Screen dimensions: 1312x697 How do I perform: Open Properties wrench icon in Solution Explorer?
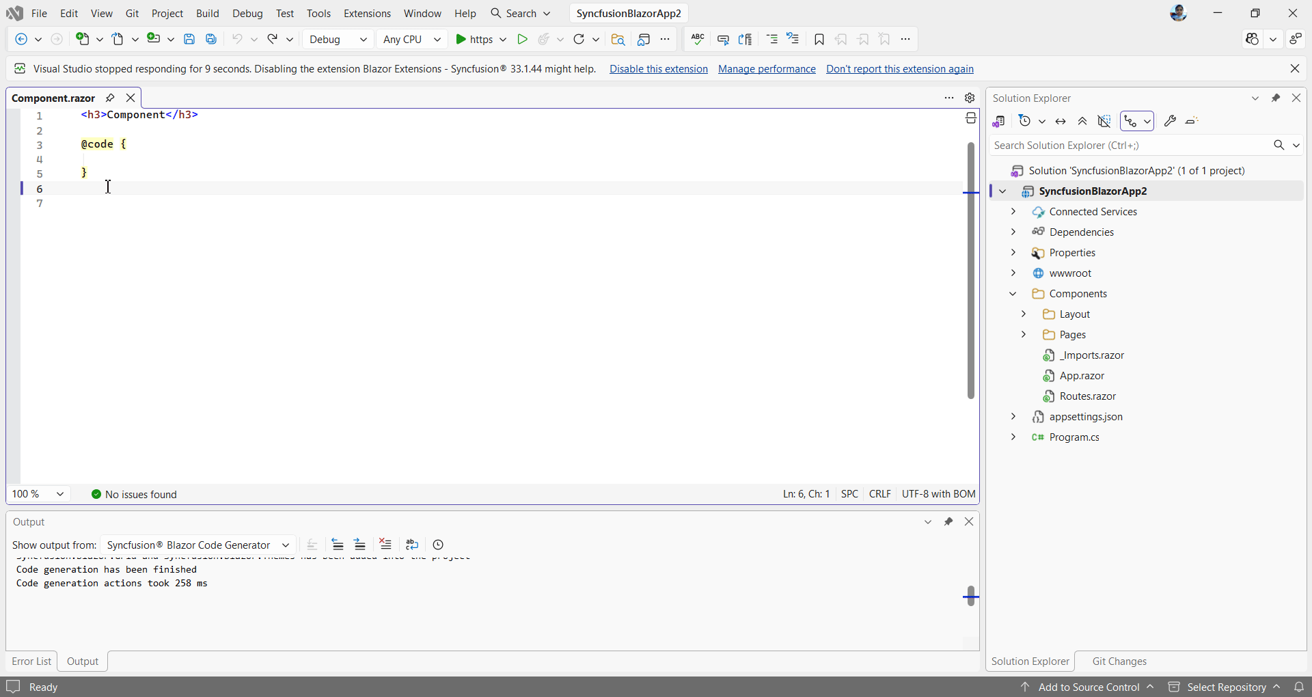(x=1170, y=122)
